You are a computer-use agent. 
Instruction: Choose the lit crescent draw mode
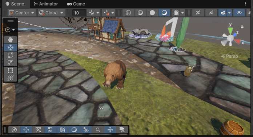[164, 13]
